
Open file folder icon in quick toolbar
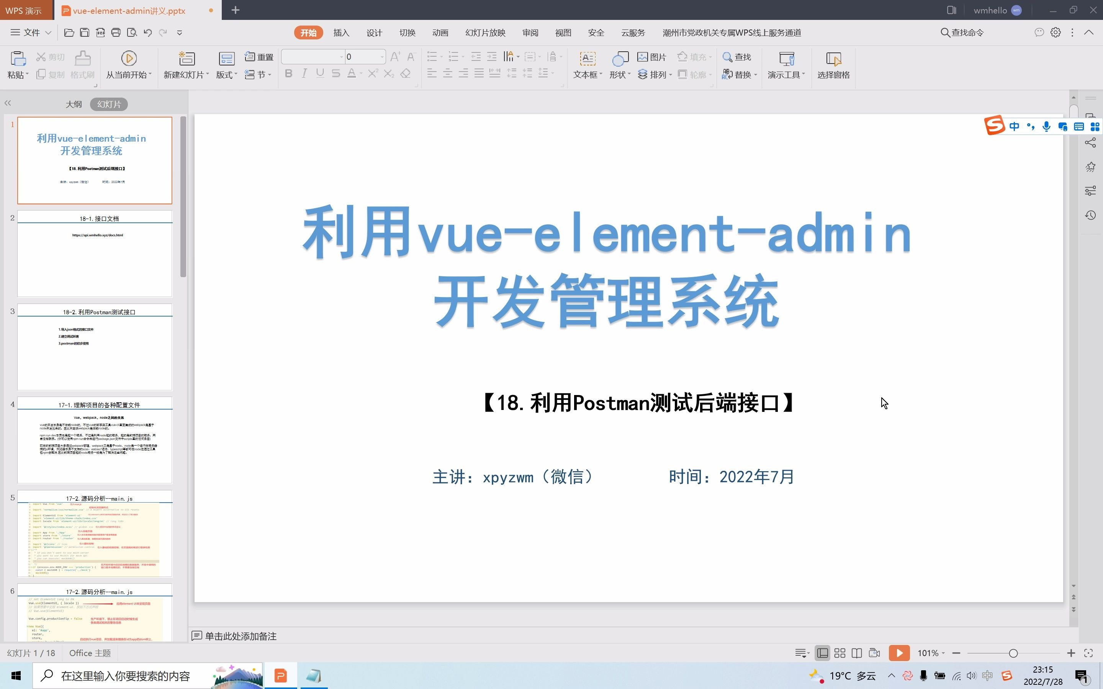point(69,33)
